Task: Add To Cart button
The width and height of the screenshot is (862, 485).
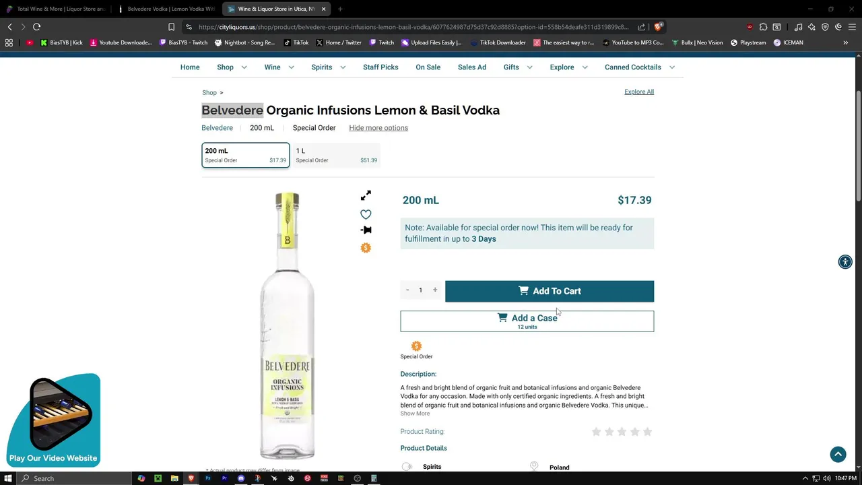Action: click(x=550, y=291)
